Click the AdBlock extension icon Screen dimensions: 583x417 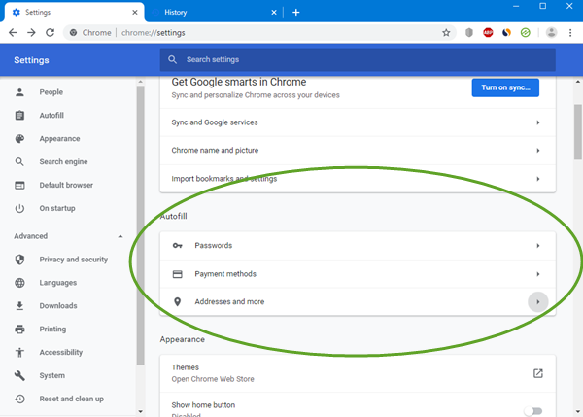tap(489, 32)
